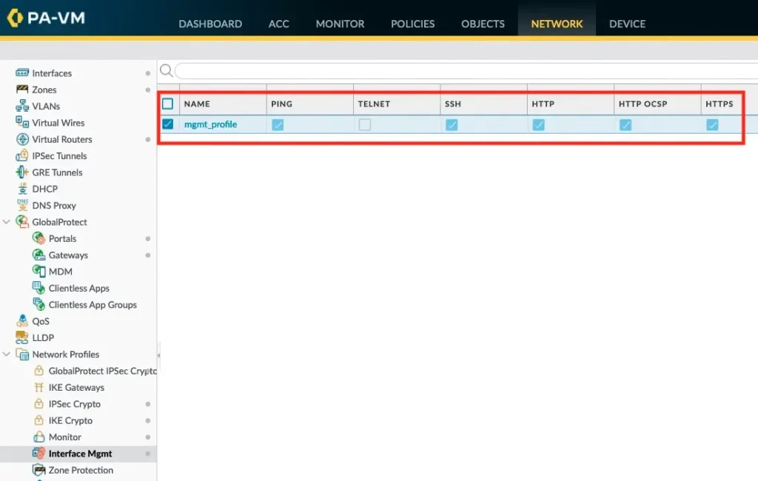
Task: Toggle the select-all header checkbox
Action: pyautogui.click(x=168, y=104)
